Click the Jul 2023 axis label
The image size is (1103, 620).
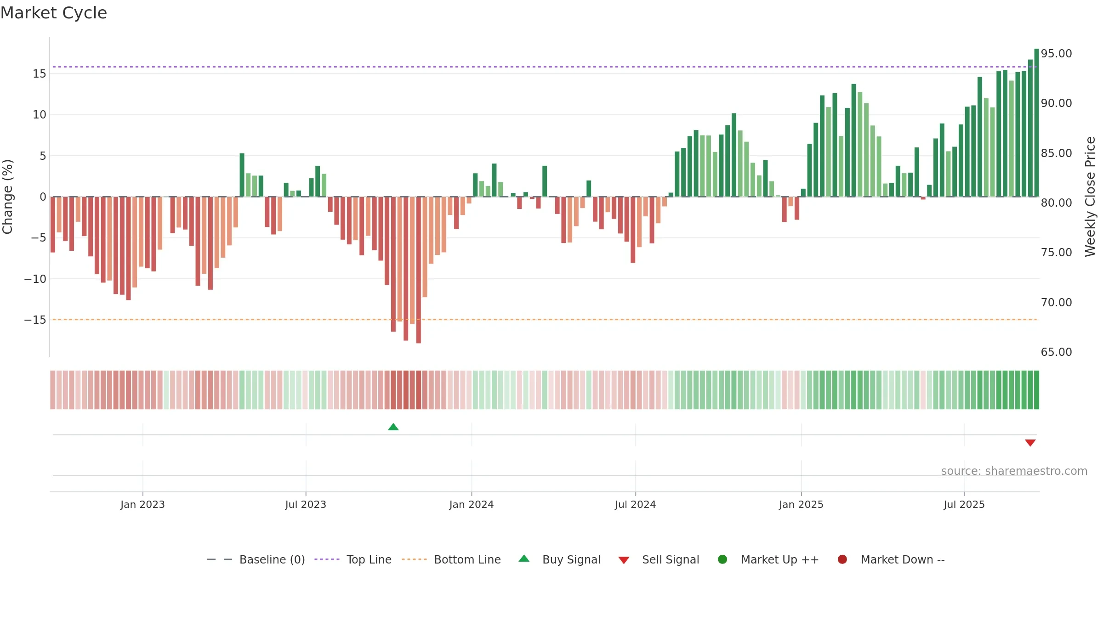click(x=306, y=504)
